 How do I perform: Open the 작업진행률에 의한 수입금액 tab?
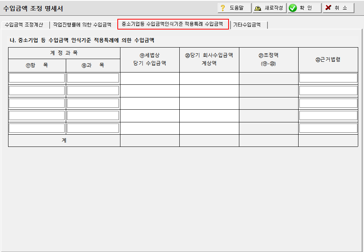[x=82, y=25]
